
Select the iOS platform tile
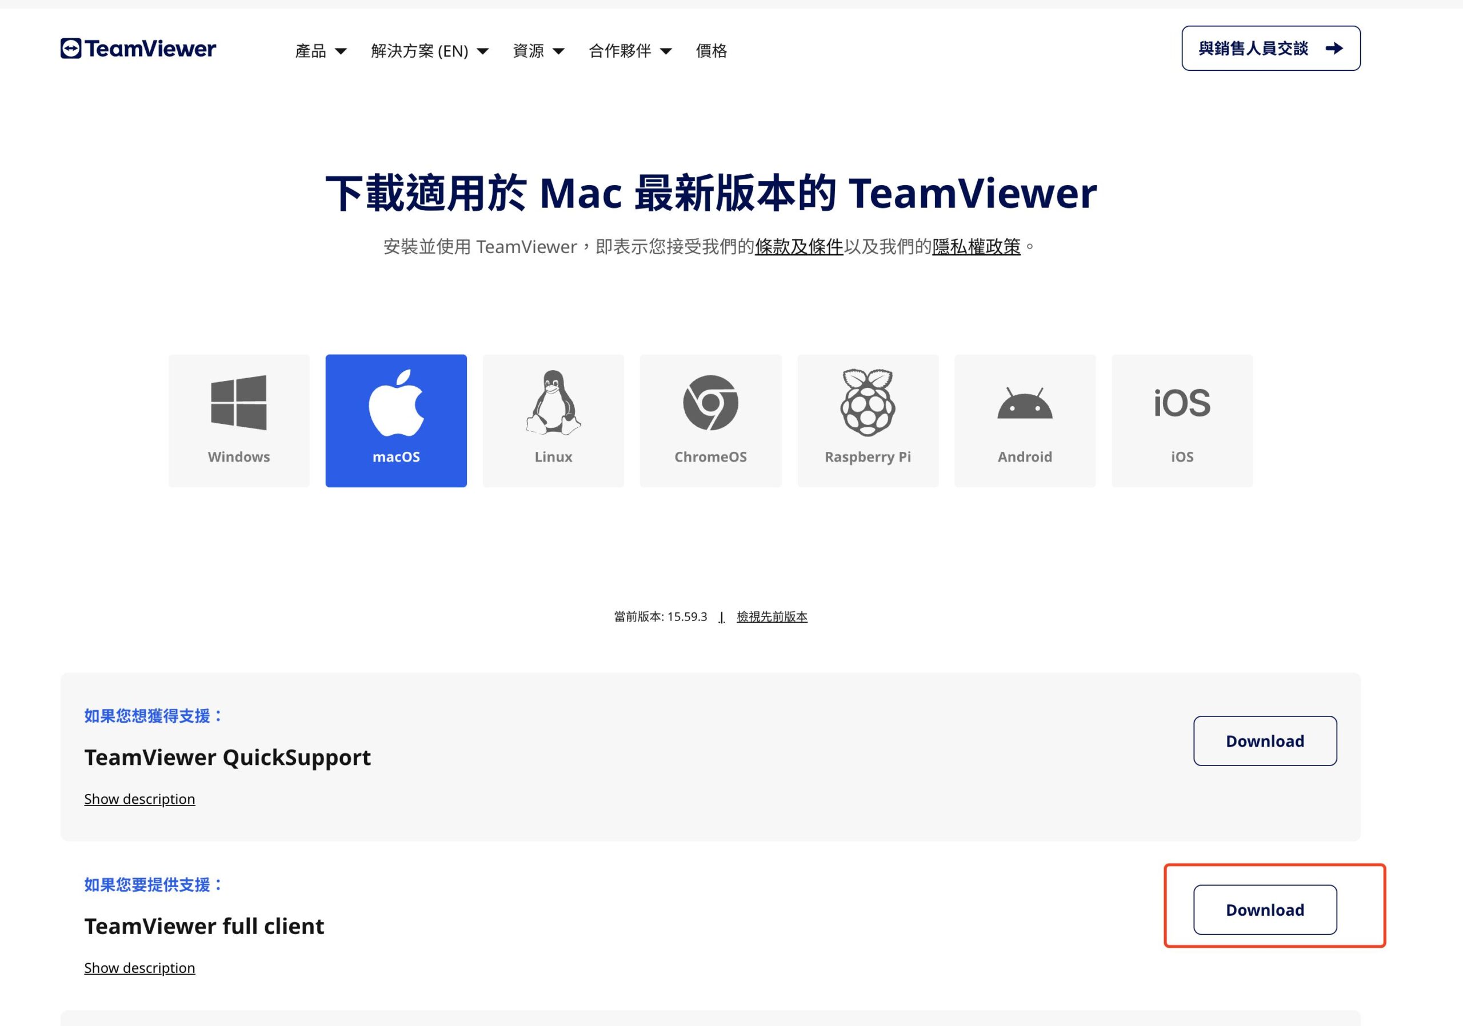(x=1182, y=421)
